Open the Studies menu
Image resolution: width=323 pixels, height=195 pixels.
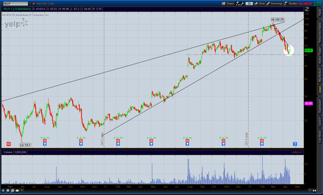291,4
